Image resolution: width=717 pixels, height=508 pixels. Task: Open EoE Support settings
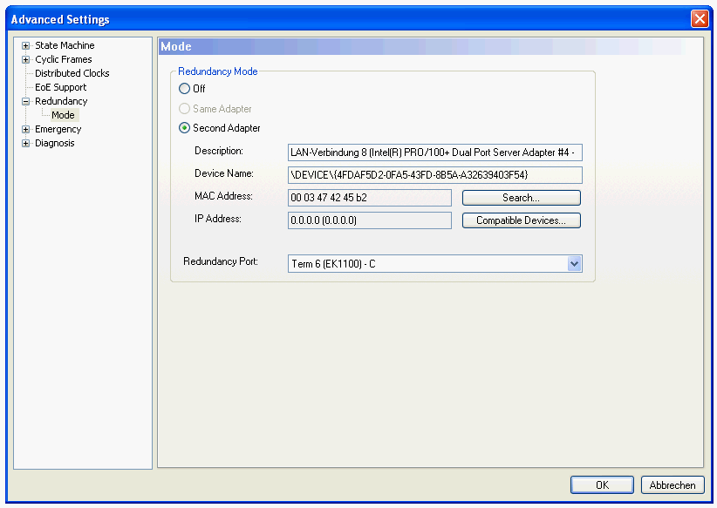tap(60, 87)
